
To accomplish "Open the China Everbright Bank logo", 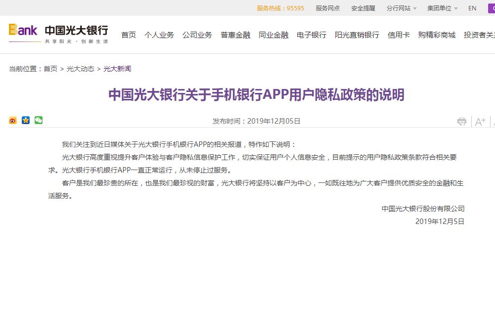I will click(58, 34).
